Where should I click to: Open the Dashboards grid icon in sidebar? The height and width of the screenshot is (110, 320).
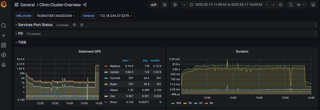pos(4,45)
